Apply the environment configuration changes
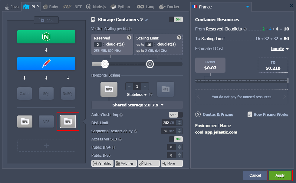 [280, 175]
